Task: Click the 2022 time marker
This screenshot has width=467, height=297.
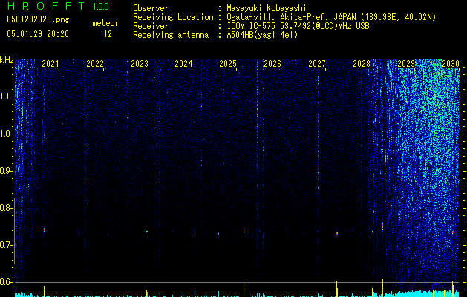Action: point(95,64)
